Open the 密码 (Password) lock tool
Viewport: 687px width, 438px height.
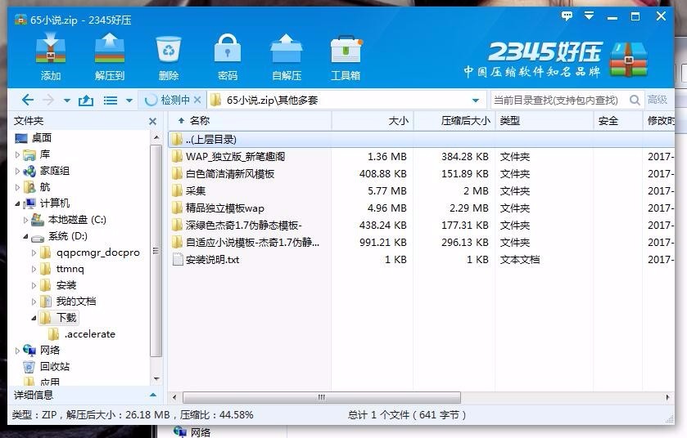228,57
